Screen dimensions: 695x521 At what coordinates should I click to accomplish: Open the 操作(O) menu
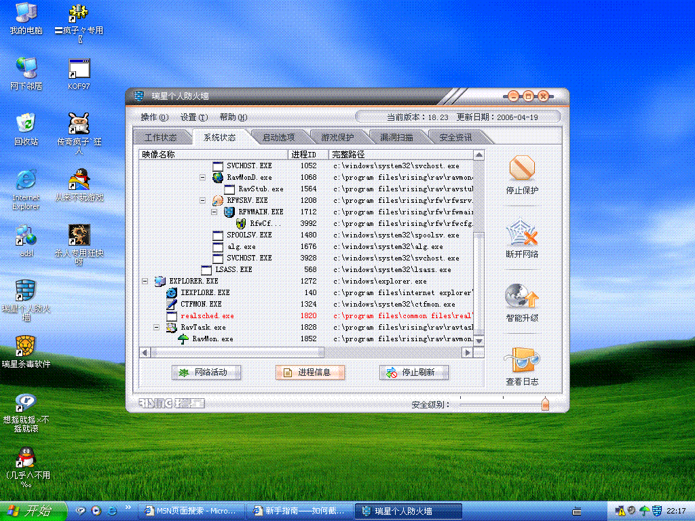(x=154, y=117)
